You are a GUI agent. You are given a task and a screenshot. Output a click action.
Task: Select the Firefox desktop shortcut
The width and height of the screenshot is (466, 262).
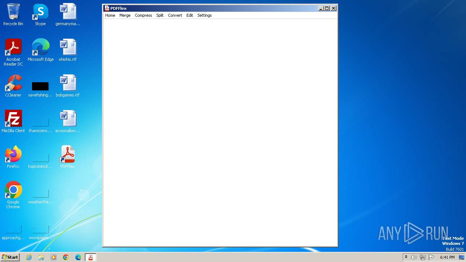13,157
